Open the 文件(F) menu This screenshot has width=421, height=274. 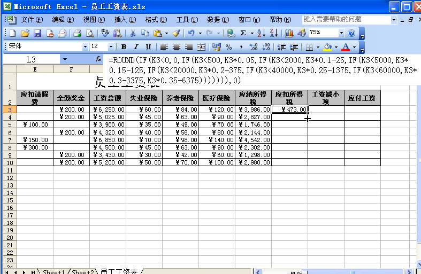click(x=32, y=20)
